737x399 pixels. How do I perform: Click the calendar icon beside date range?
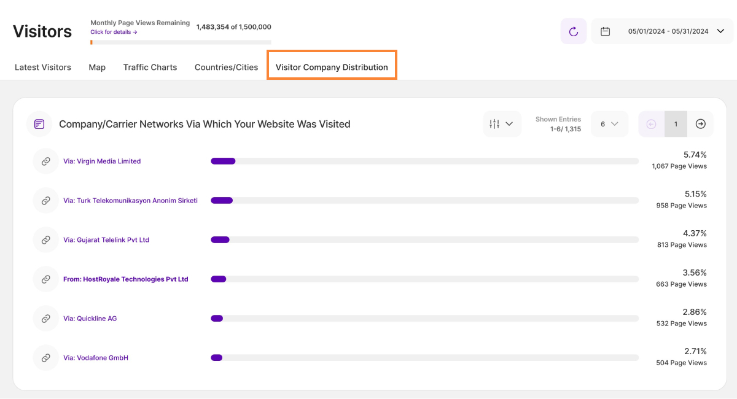(x=605, y=31)
